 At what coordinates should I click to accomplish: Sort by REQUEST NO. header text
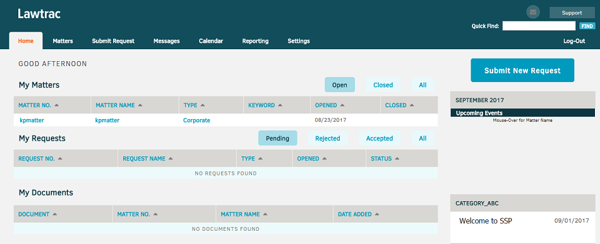pos(37,158)
